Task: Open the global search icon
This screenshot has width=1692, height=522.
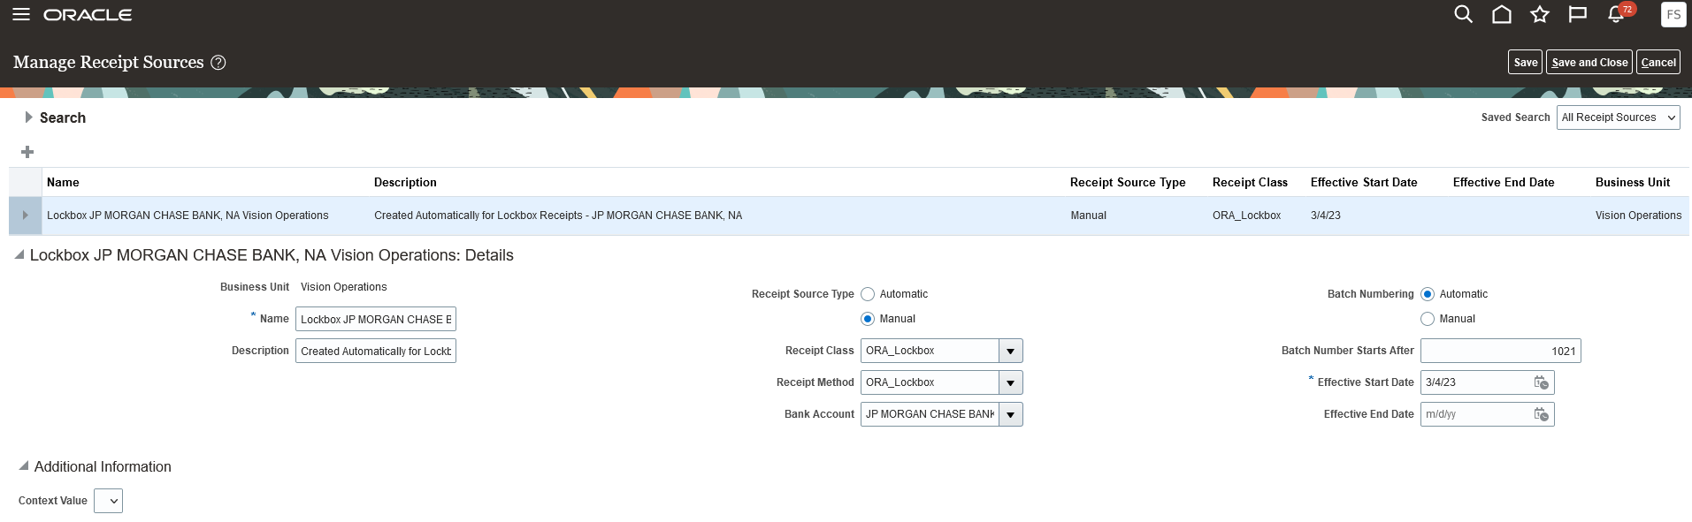Action: click(1464, 14)
